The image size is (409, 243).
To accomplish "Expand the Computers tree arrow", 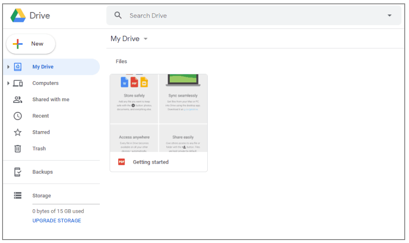I will [x=9, y=83].
